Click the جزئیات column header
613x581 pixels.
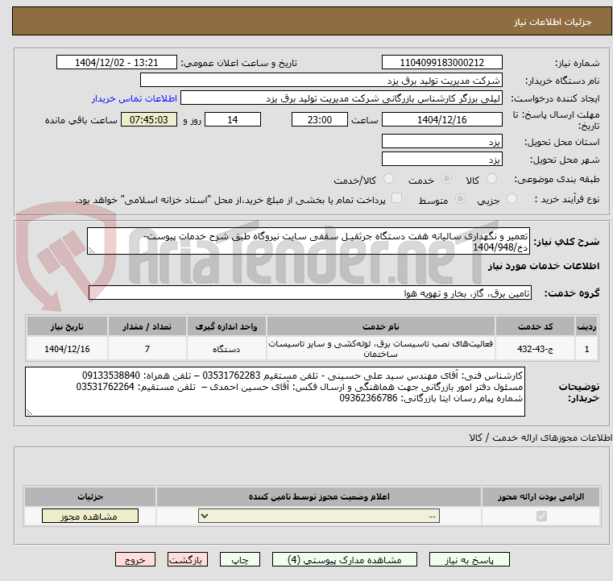90,496
